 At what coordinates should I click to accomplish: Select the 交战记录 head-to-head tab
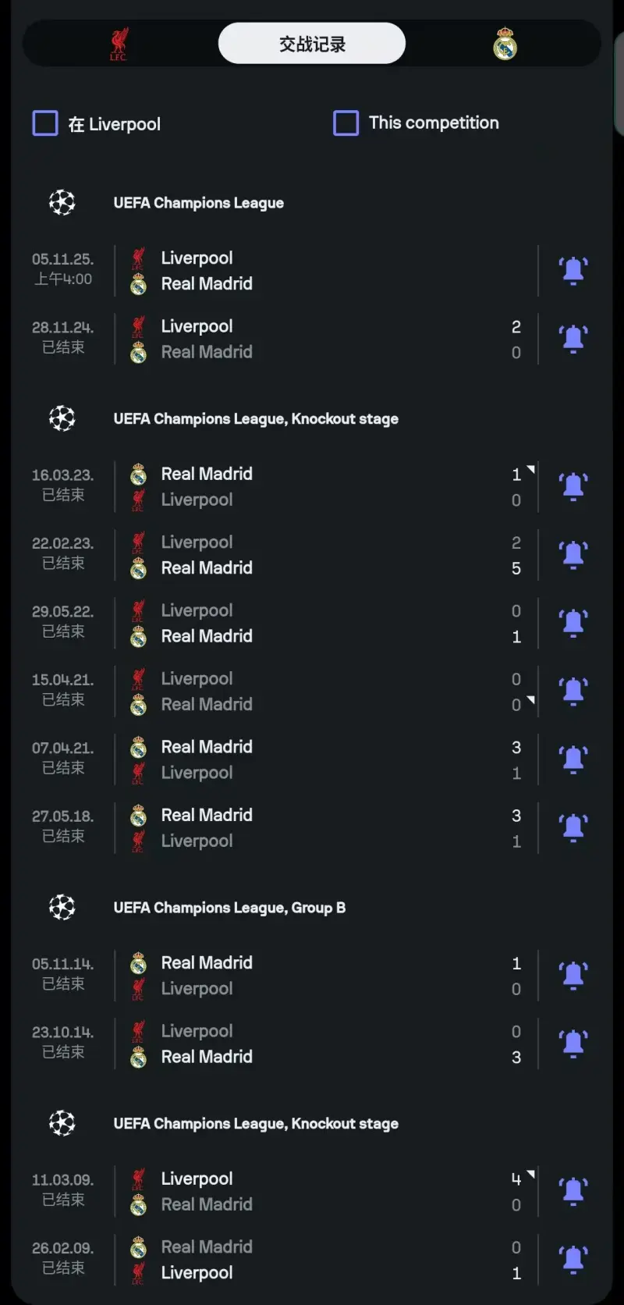(x=312, y=44)
